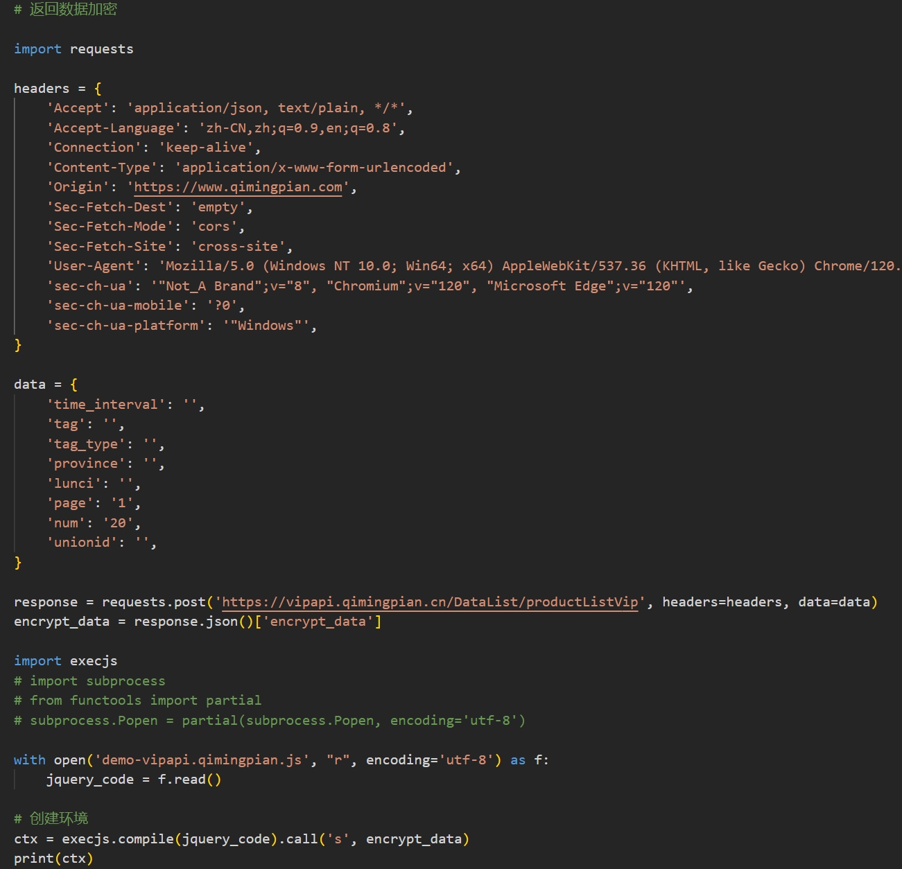The height and width of the screenshot is (869, 902).
Task: Click the 'lunci' data key
Action: (73, 484)
